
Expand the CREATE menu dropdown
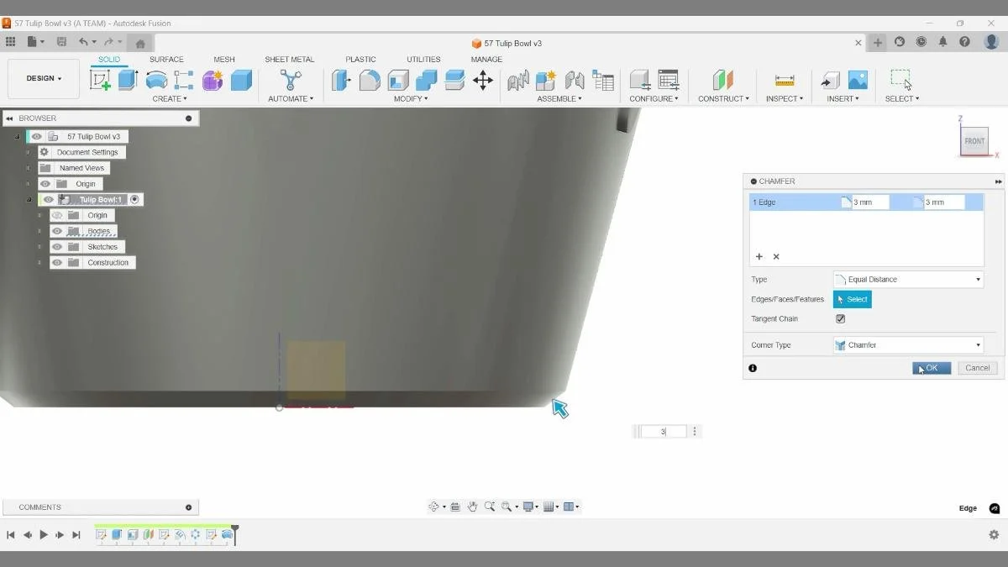pos(170,99)
